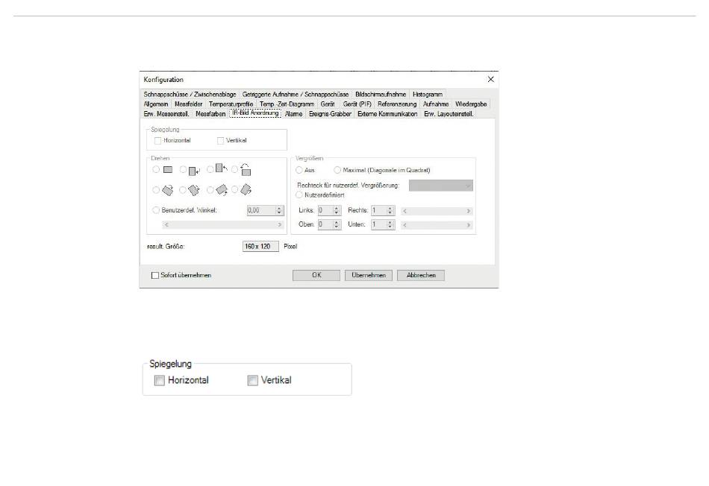Viewport: 709px width, 486px height.
Task: Open the Temperaturprofile tab
Action: (x=231, y=104)
